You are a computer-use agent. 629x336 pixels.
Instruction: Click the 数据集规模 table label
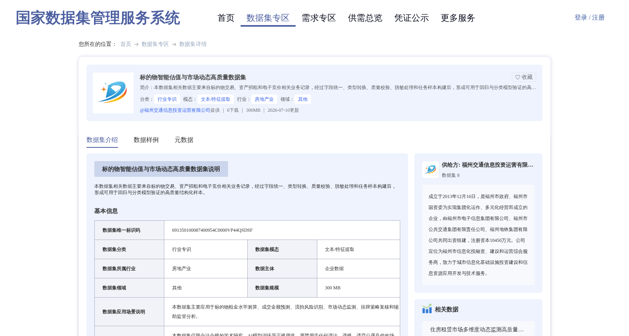(267, 288)
